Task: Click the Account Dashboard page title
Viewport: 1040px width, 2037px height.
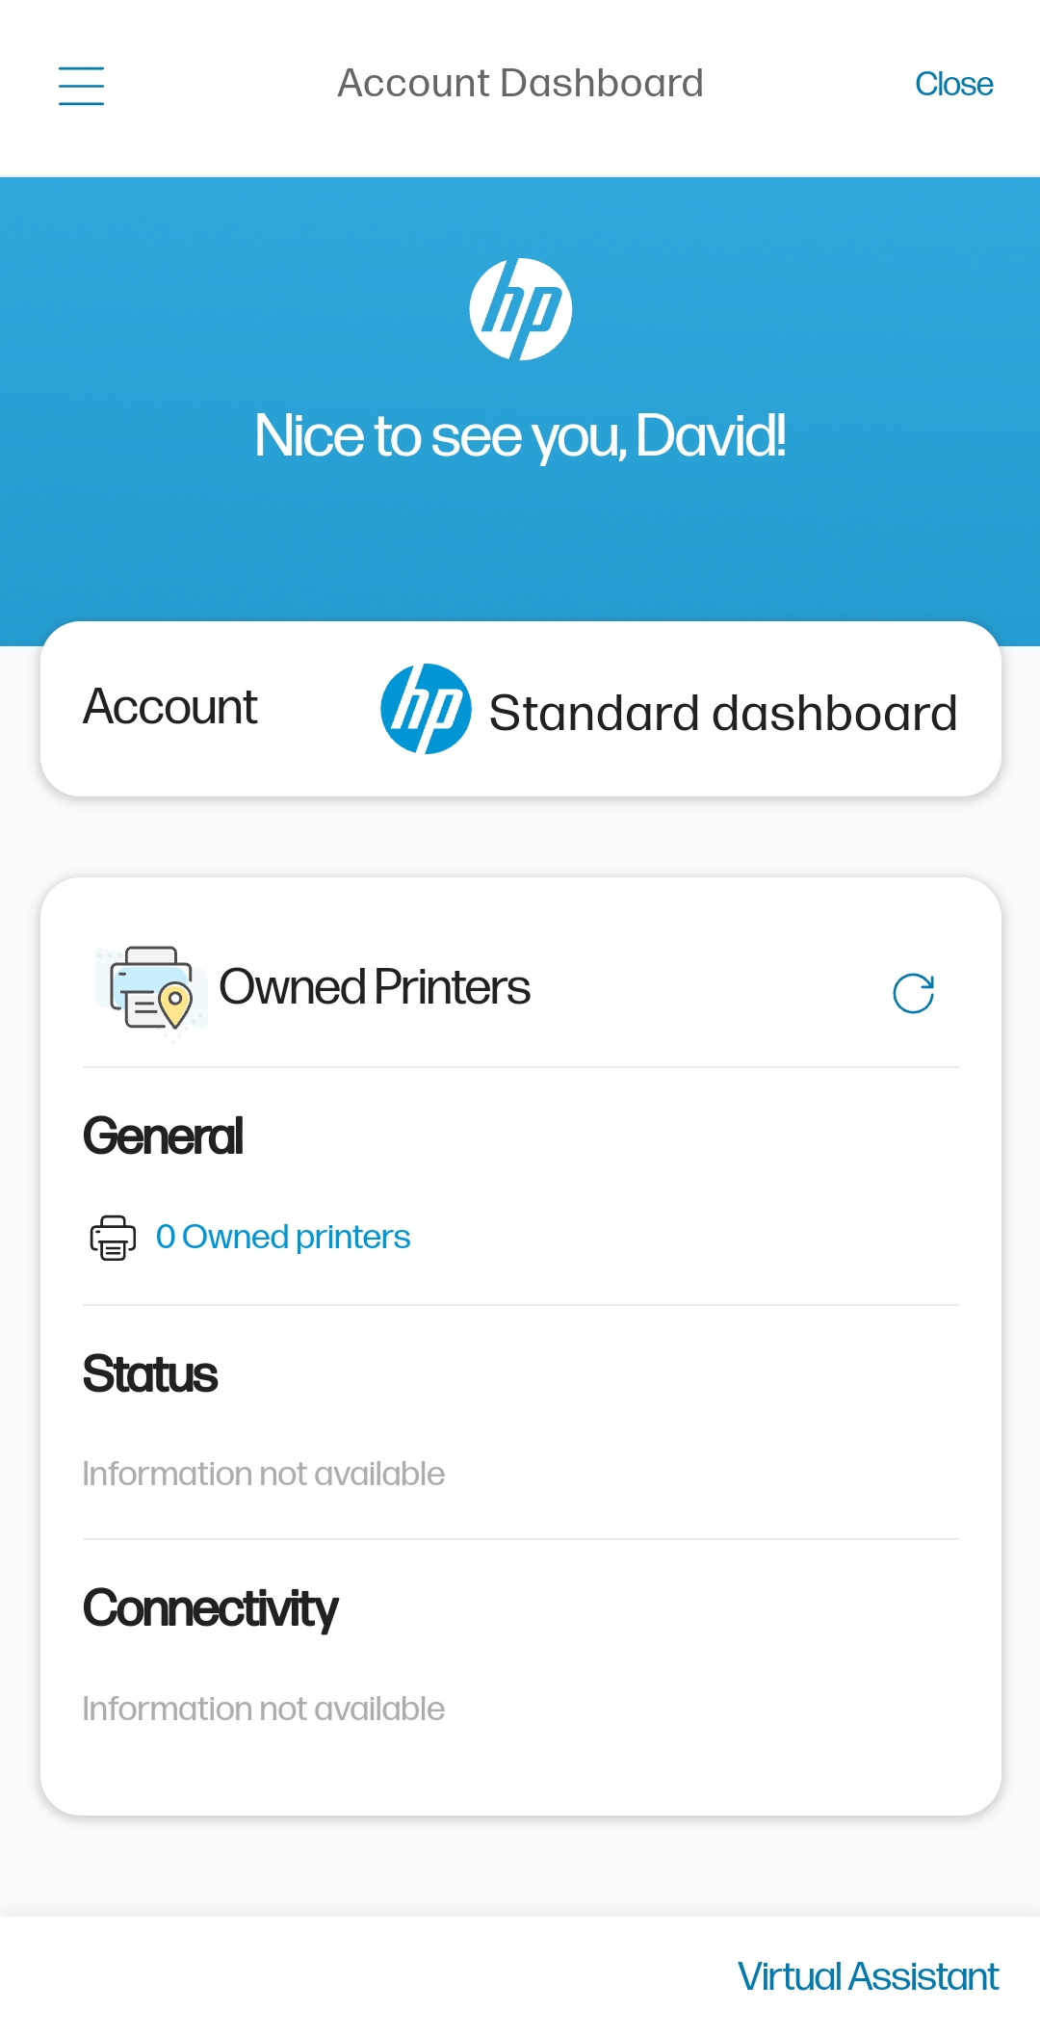Action: pyautogui.click(x=520, y=84)
